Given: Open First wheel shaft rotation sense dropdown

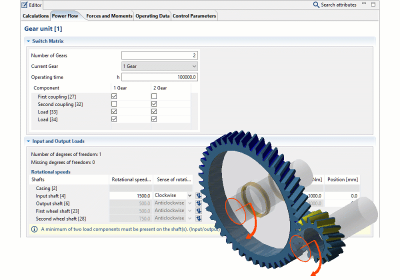Looking at the screenshot, I should [189, 211].
